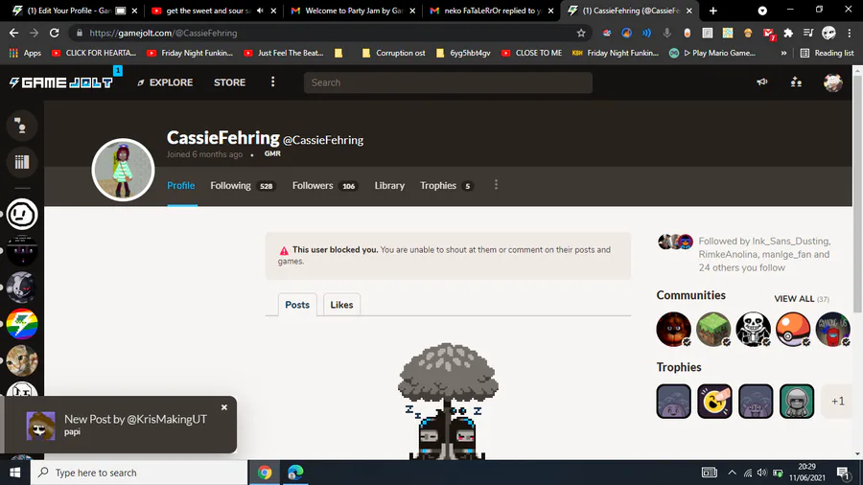Open the CLOSE TO ME bookmark

pyautogui.click(x=531, y=53)
